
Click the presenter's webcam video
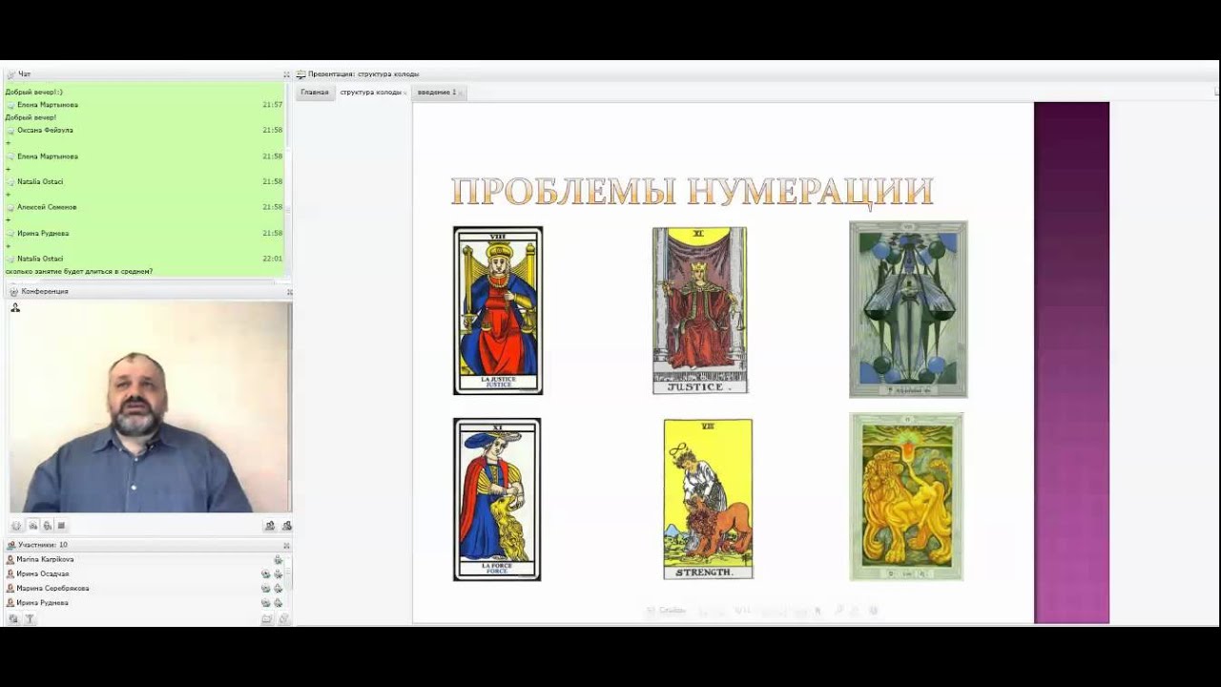[x=150, y=407]
